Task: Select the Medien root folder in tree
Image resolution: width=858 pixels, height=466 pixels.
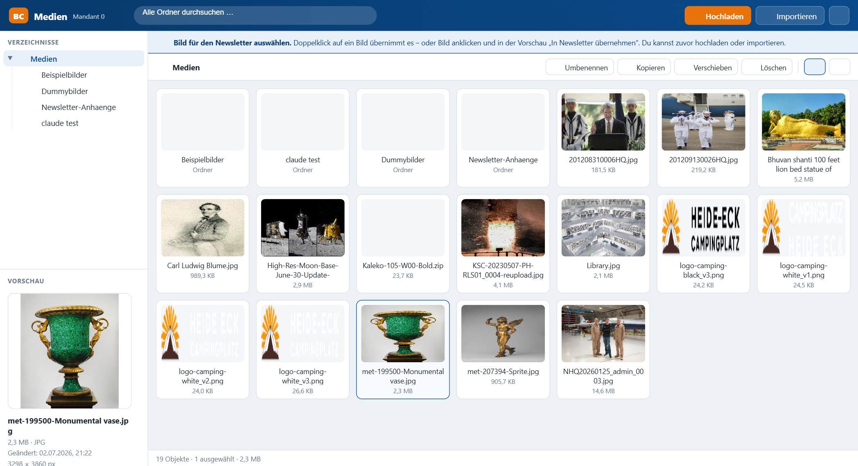Action: (x=74, y=58)
